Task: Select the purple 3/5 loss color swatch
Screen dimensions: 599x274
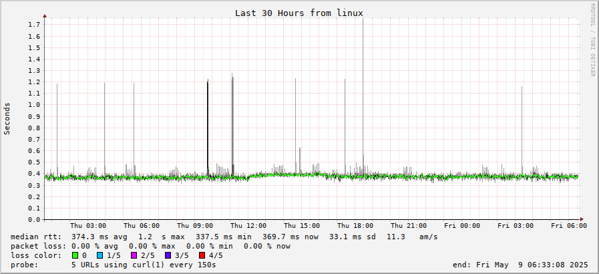Action: point(168,255)
